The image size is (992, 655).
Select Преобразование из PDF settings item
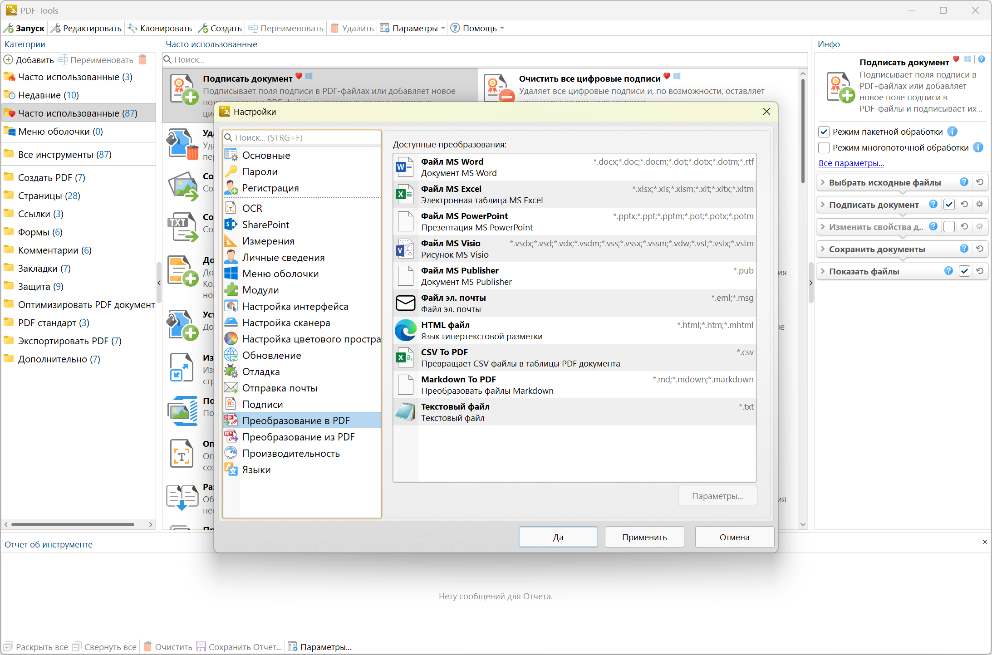pos(298,437)
